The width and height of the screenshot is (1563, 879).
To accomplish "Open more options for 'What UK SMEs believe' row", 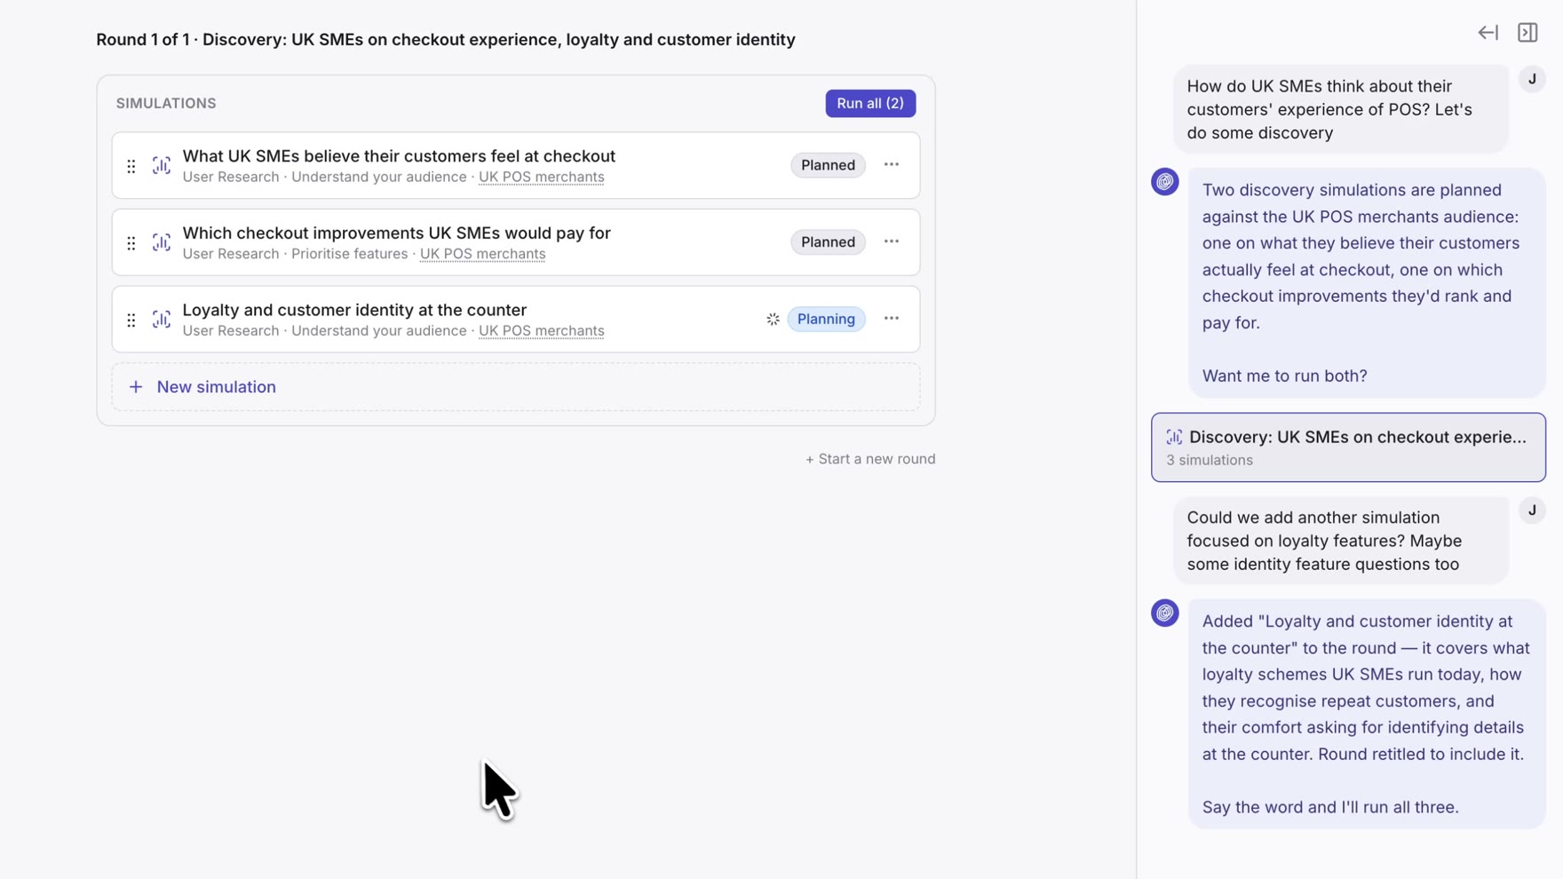I will point(892,165).
